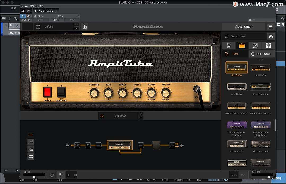The width and height of the screenshot is (286, 184).
Task: Open the tuner icon in bottom bar
Action: coord(61,175)
